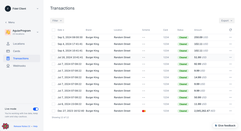Expand the AguiarProgram program chevron

[38, 32]
